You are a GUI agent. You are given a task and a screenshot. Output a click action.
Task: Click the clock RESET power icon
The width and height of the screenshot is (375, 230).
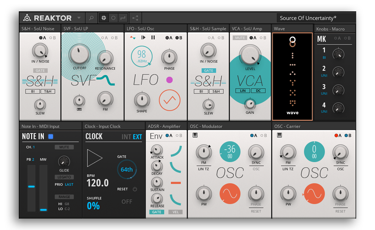coord(135,189)
